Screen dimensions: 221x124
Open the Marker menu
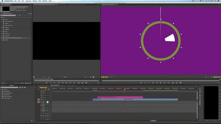[35, 1]
